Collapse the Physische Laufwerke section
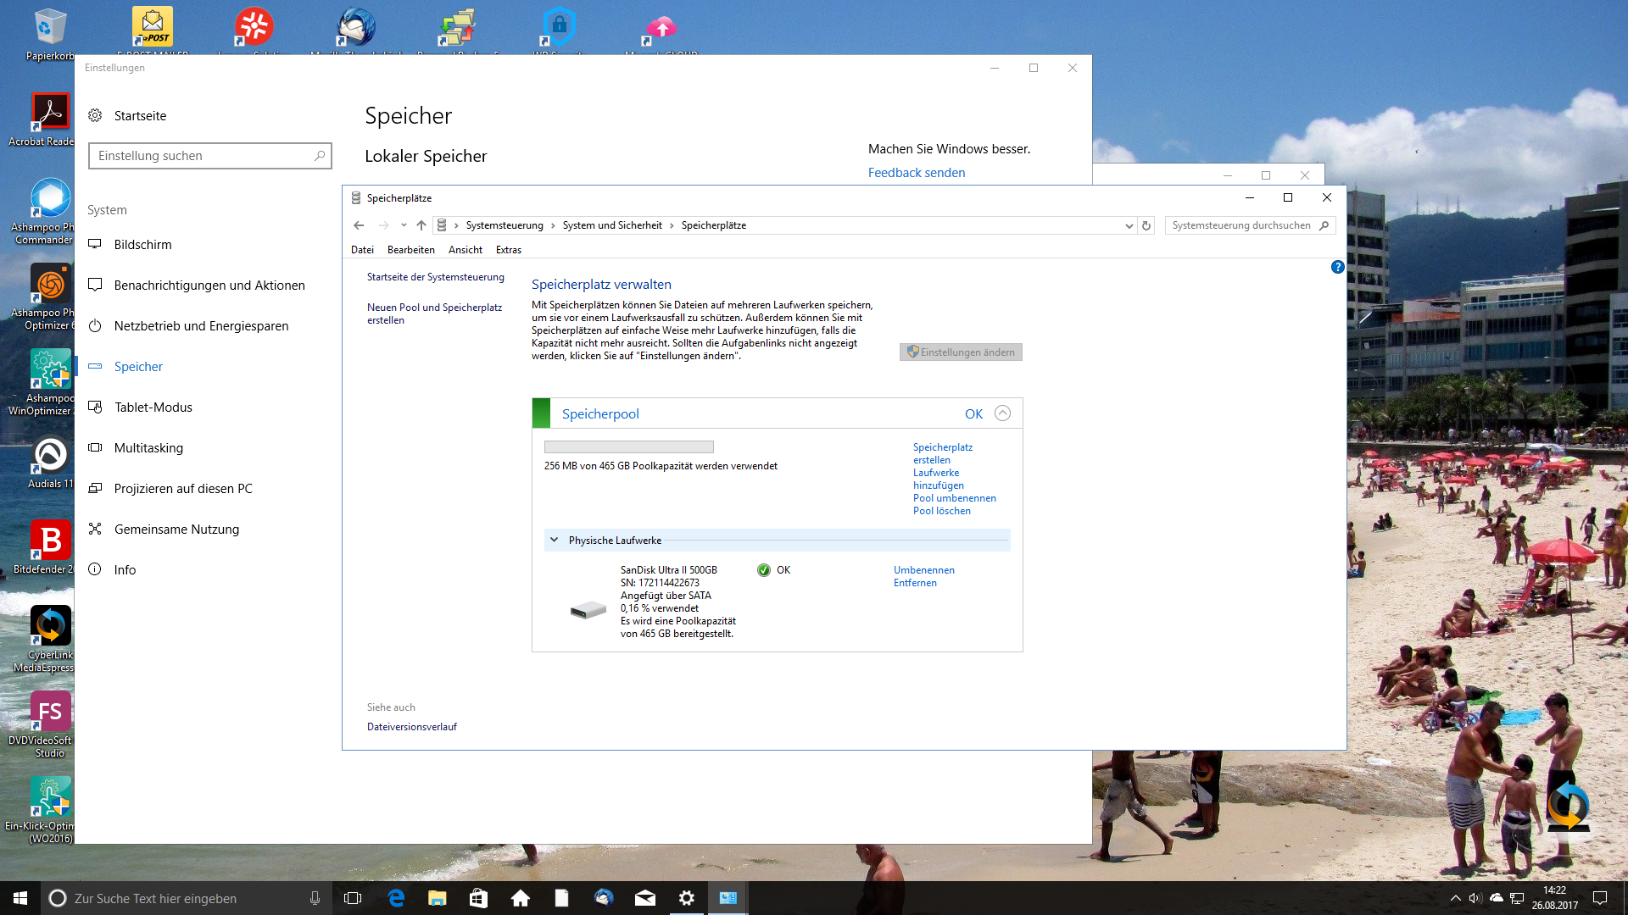 tap(554, 540)
